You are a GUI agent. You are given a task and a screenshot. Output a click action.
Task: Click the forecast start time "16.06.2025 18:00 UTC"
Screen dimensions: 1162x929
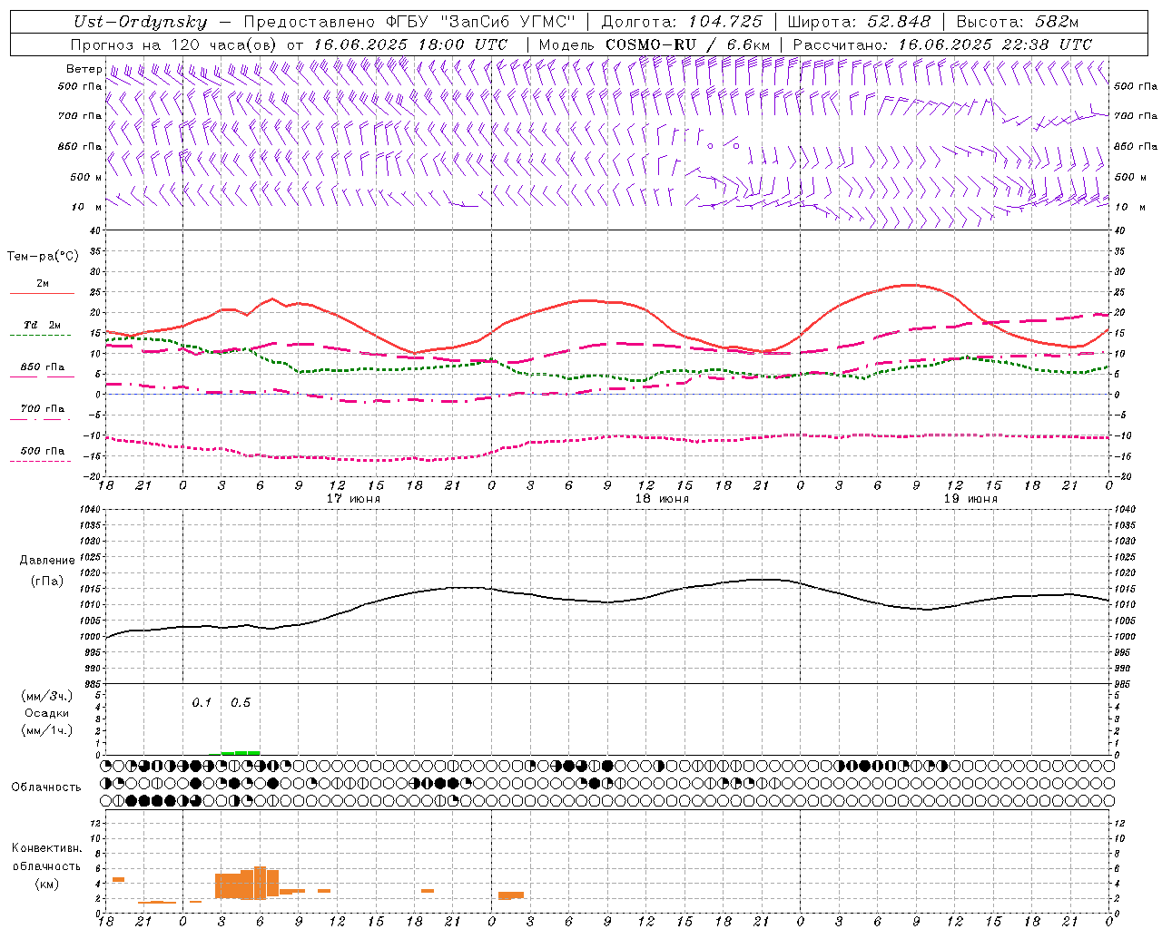410,44
